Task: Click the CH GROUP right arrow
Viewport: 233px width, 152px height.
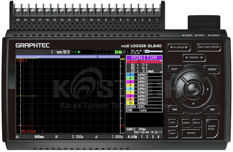Action: click(186, 47)
